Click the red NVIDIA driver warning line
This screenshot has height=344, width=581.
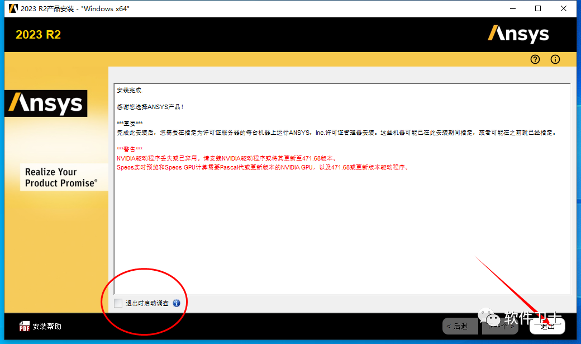tap(226, 158)
